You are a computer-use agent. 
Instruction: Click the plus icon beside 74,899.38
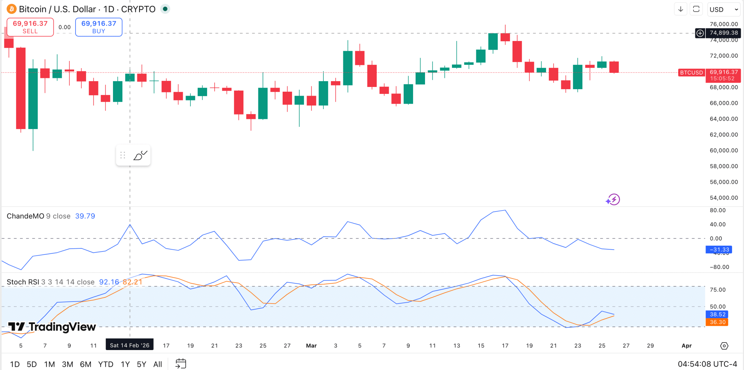click(700, 33)
